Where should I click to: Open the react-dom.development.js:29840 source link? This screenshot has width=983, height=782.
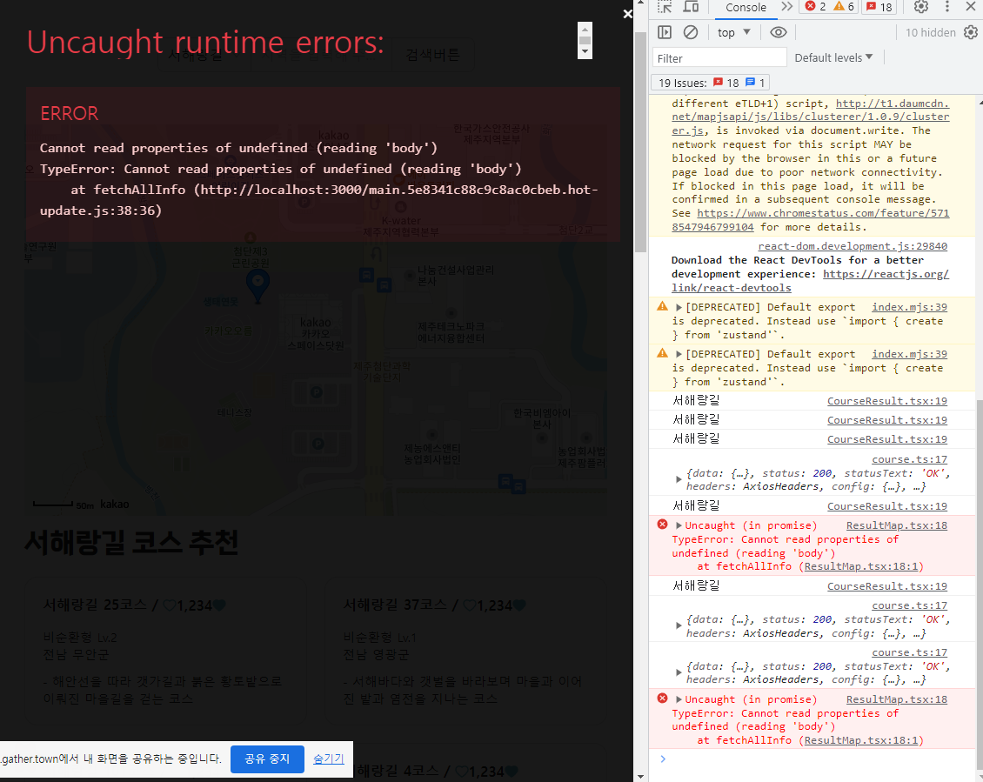852,246
